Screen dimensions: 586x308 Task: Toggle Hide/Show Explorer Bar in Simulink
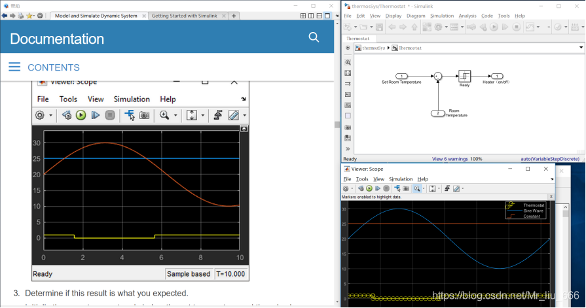(348, 48)
